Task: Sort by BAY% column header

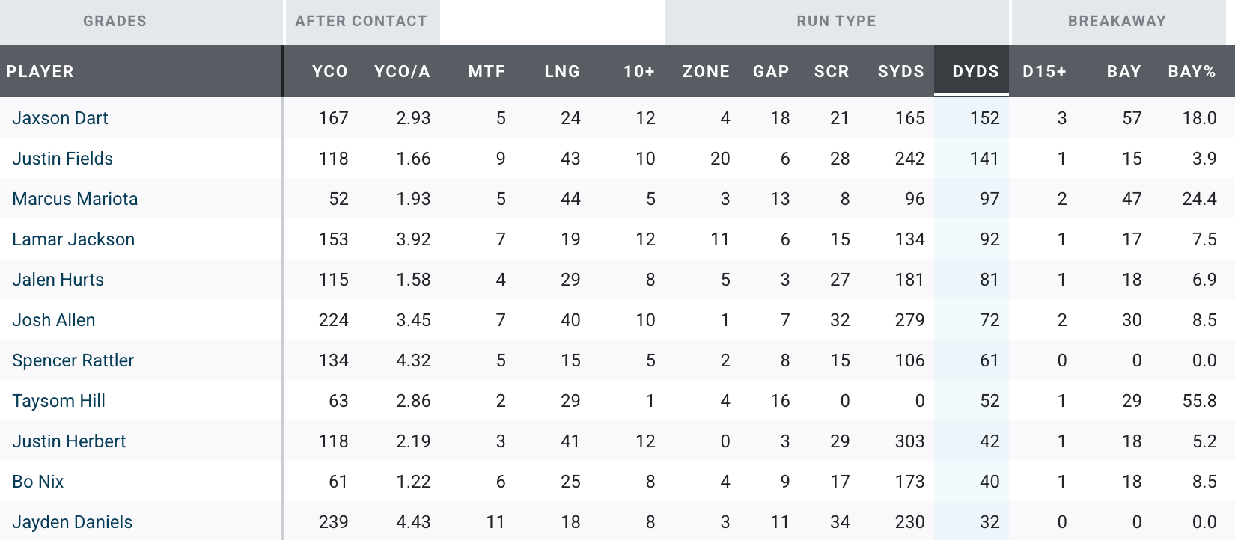Action: tap(1192, 72)
